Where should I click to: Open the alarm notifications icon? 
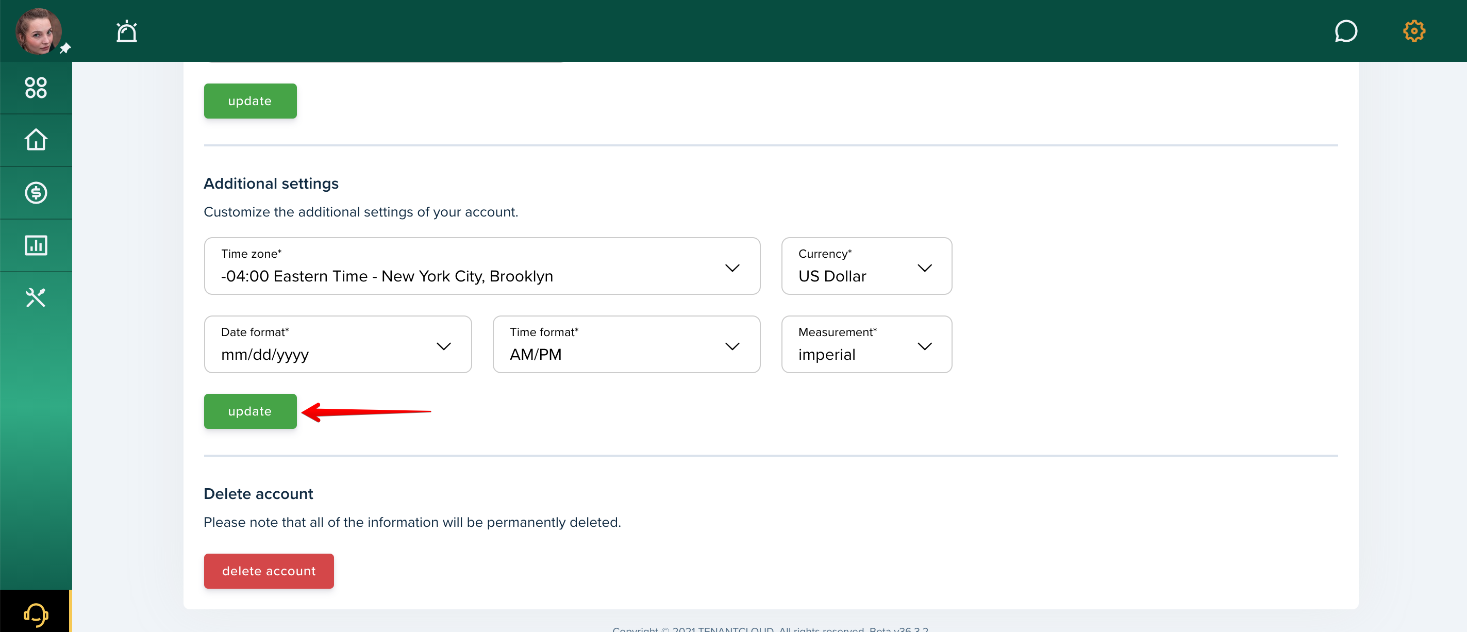pyautogui.click(x=126, y=31)
